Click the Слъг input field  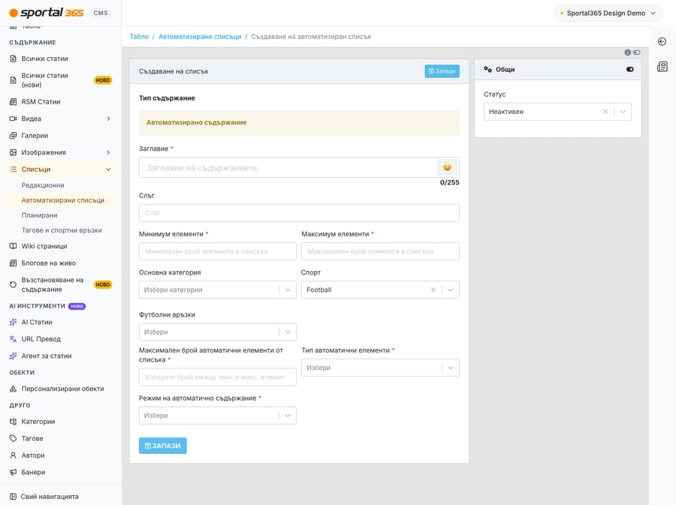tap(299, 212)
